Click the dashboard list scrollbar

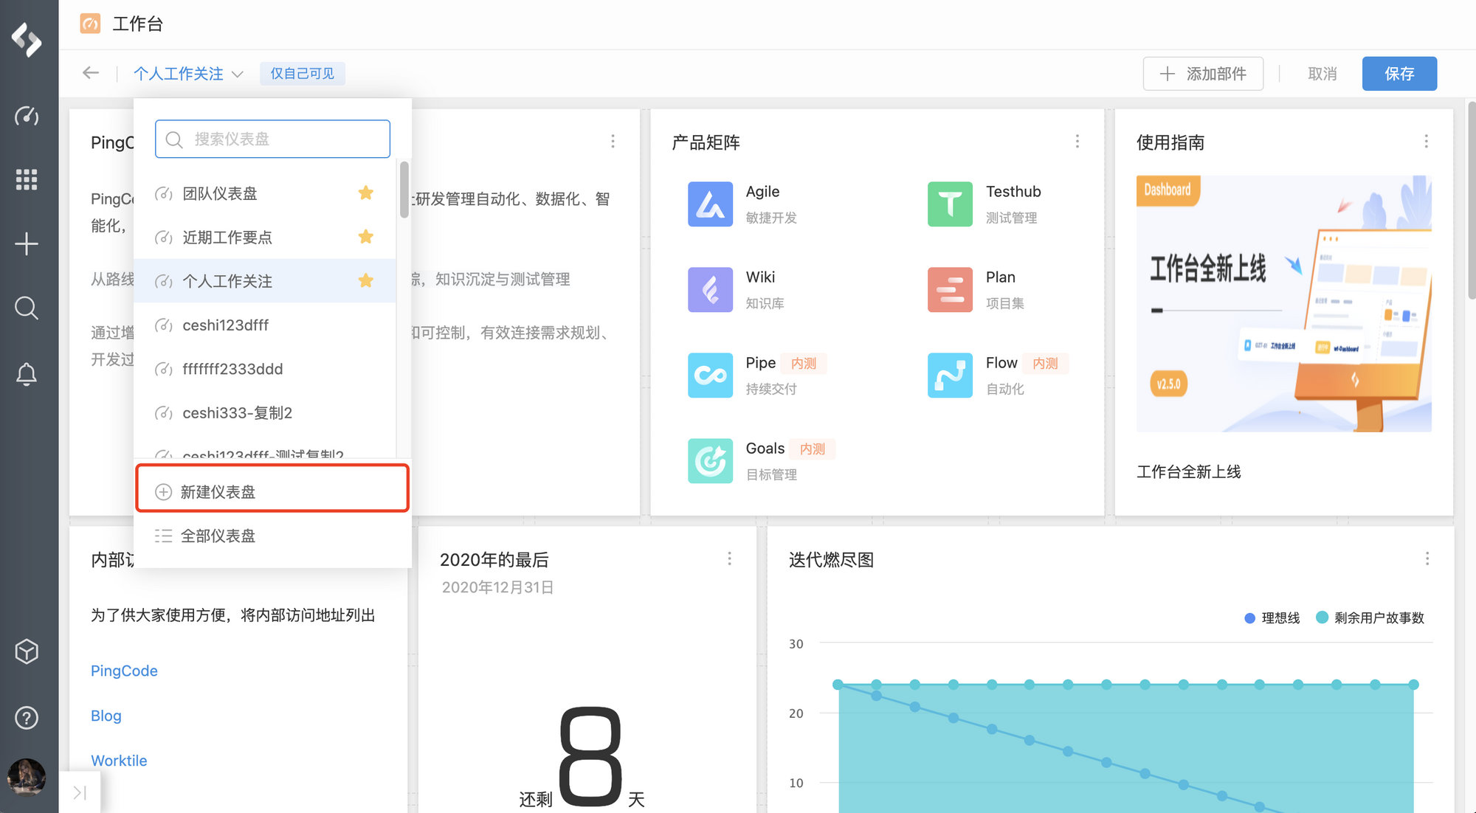(404, 190)
